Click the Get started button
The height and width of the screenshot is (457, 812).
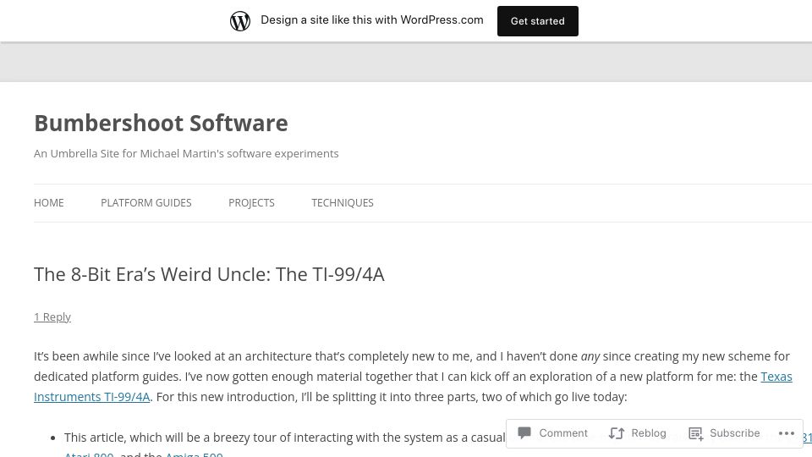pyautogui.click(x=538, y=21)
